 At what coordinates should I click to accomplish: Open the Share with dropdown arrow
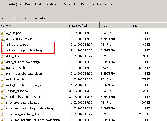tap(25, 18)
